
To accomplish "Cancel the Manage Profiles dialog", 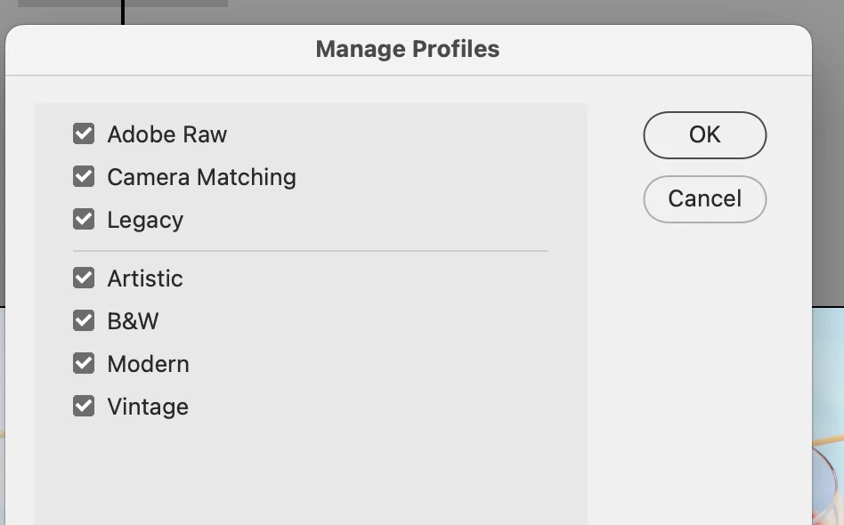I will [x=704, y=198].
